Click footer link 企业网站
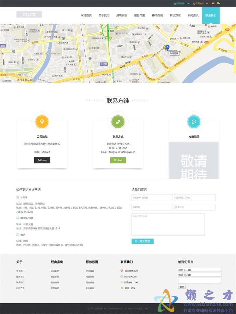The width and height of the screenshot is (236, 314). [55, 271]
